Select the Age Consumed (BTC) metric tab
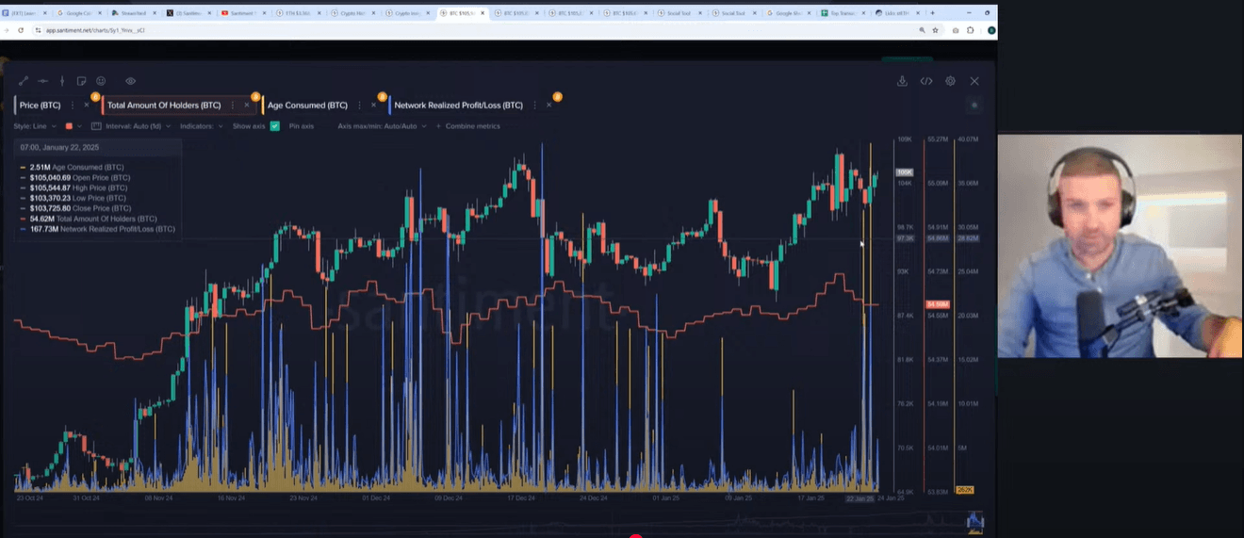Viewport: 1244px width, 538px height. [307, 106]
